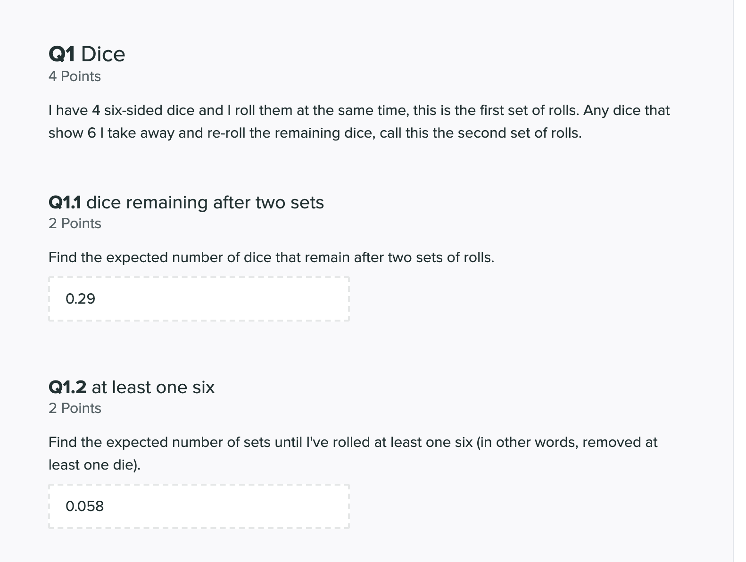This screenshot has height=562, width=746.
Task: Click the word "Dice" in the main heading
Action: 103,54
